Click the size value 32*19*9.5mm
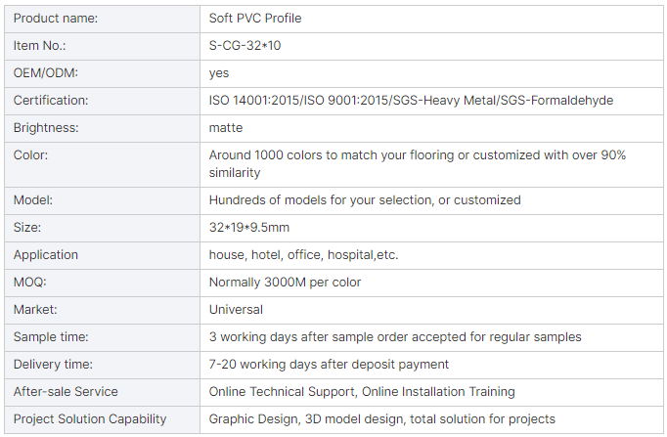Viewport: 667px width, 437px height. pyautogui.click(x=249, y=228)
